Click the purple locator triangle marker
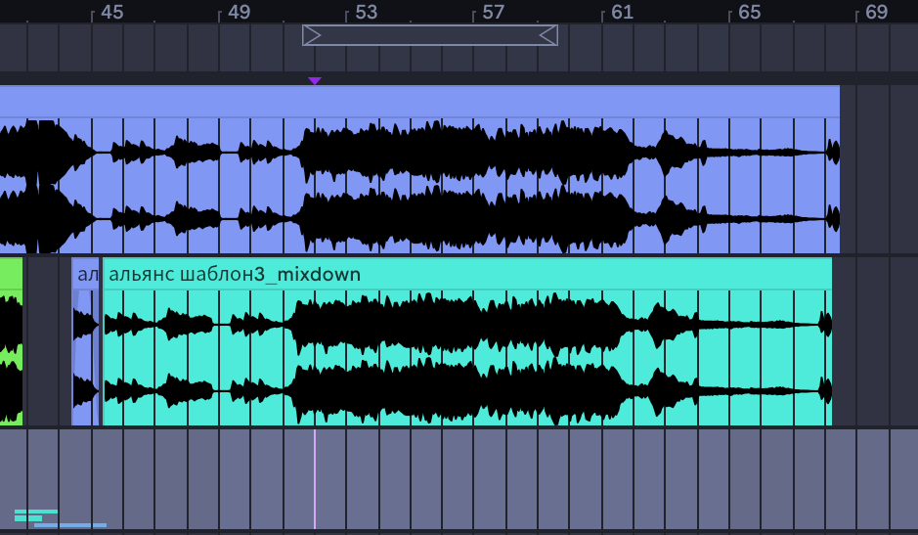Screen dimensions: 918x535 coord(315,81)
